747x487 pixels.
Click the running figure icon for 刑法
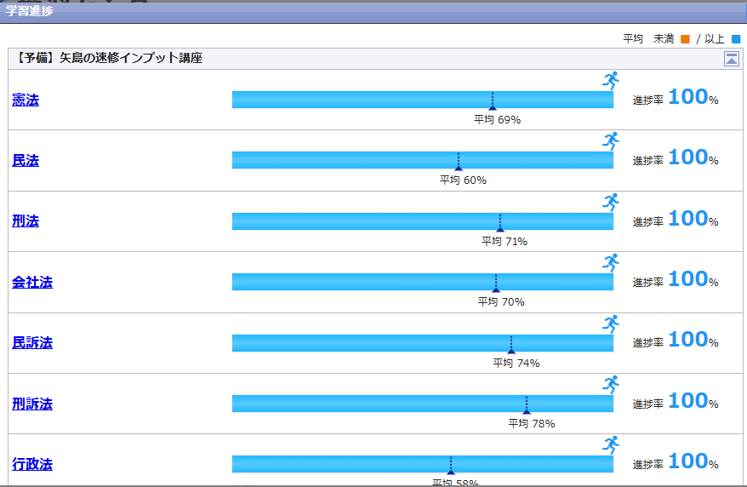point(611,203)
